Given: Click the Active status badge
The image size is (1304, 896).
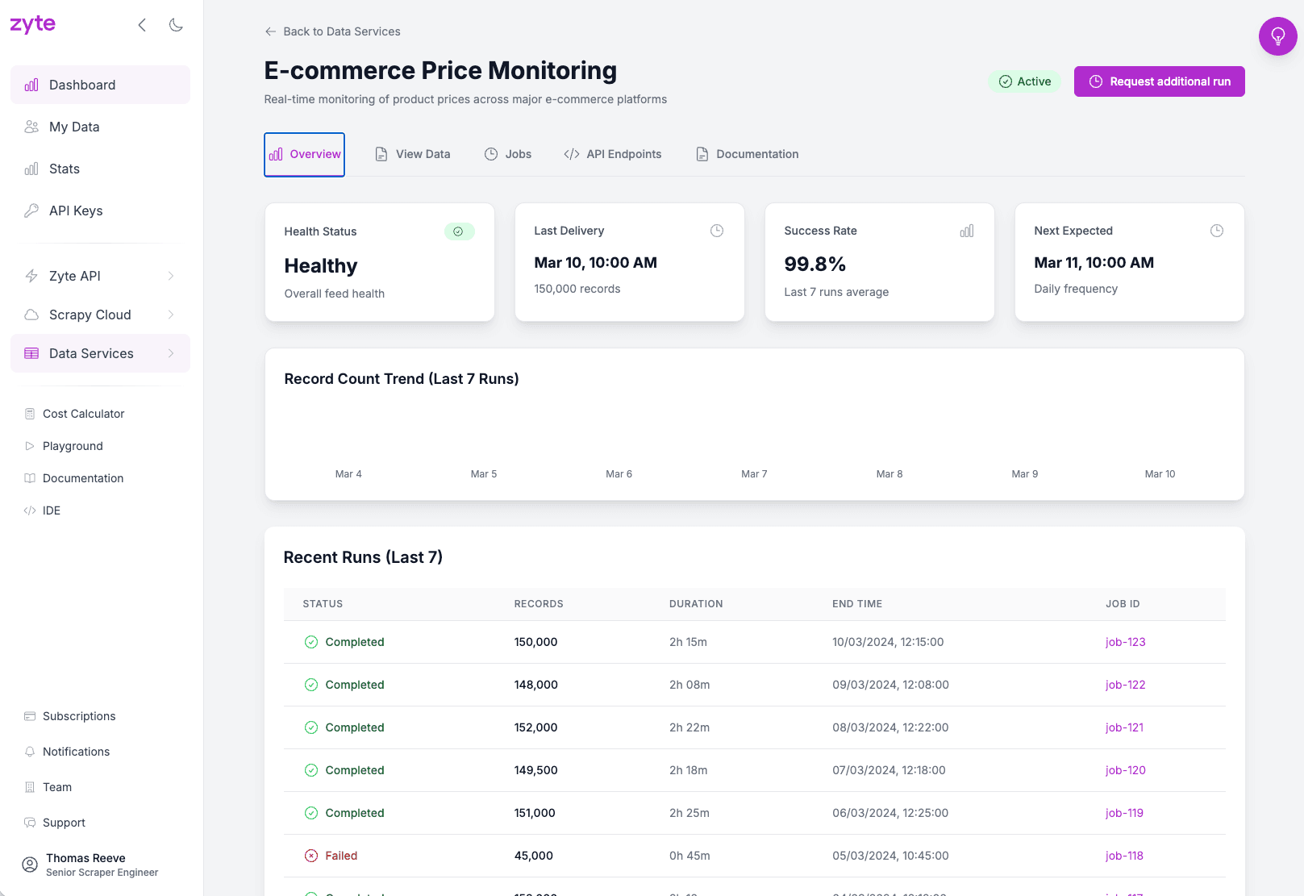Looking at the screenshot, I should pyautogui.click(x=1025, y=81).
